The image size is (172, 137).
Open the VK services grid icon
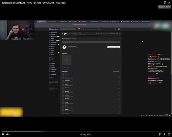[x=115, y=29]
